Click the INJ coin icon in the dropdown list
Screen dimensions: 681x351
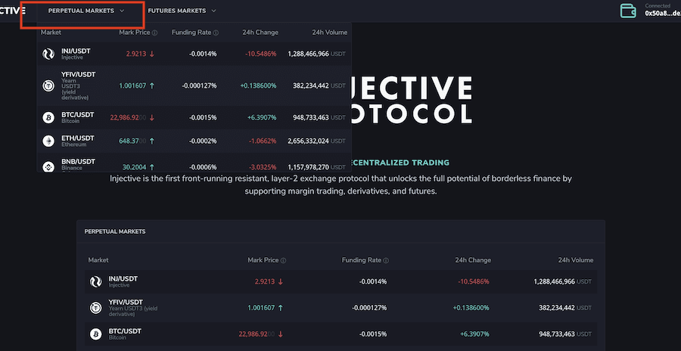(x=48, y=54)
